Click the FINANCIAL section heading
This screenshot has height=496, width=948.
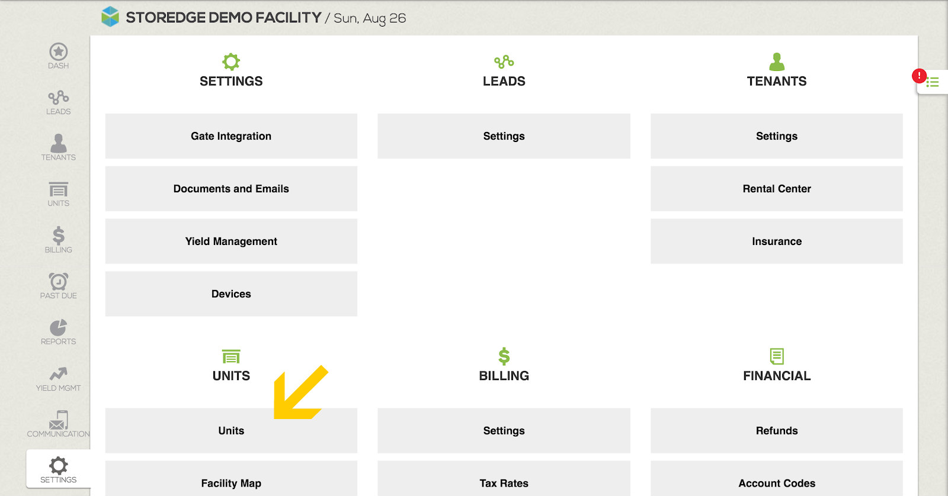coord(777,376)
